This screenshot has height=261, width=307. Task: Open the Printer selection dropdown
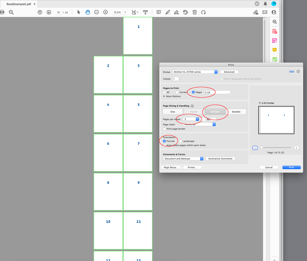coord(195,72)
